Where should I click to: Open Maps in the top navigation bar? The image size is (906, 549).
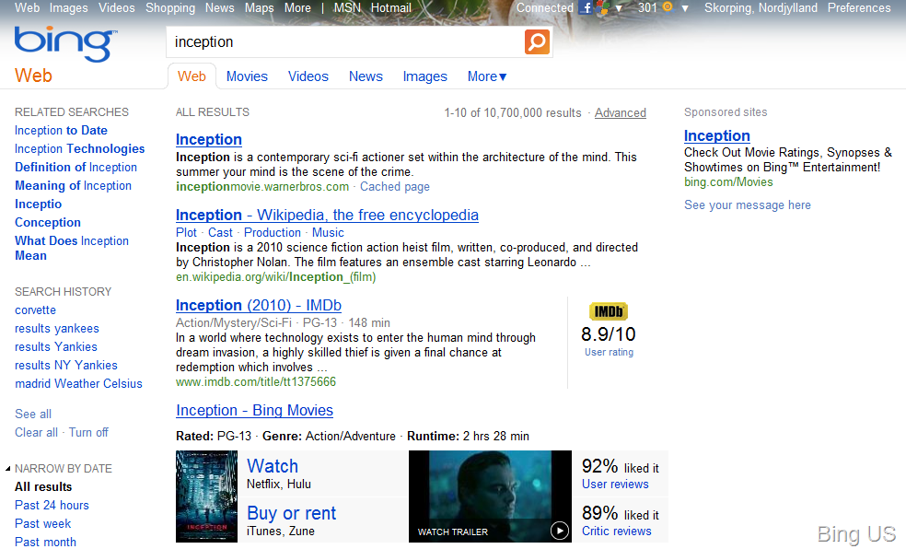[259, 8]
